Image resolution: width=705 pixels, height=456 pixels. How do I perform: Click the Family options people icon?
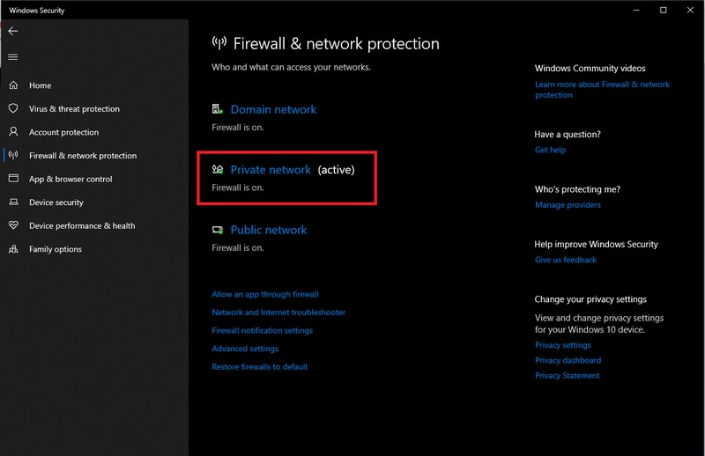click(x=13, y=249)
